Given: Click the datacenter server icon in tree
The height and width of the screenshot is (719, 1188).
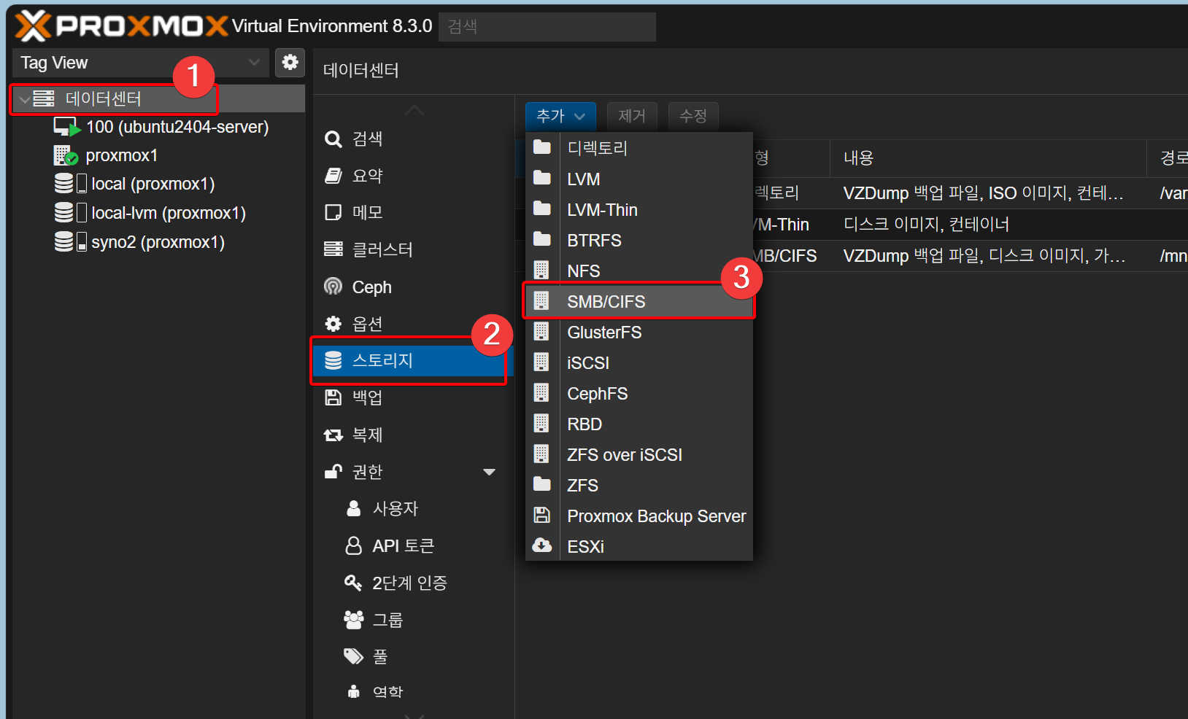Looking at the screenshot, I should click(45, 98).
